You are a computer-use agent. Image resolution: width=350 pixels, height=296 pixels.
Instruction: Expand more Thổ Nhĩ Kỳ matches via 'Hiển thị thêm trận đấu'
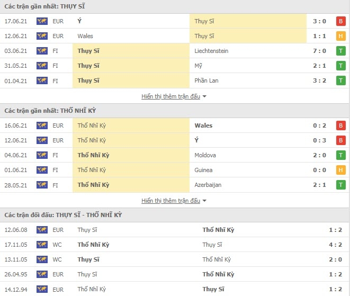pyautogui.click(x=170, y=201)
